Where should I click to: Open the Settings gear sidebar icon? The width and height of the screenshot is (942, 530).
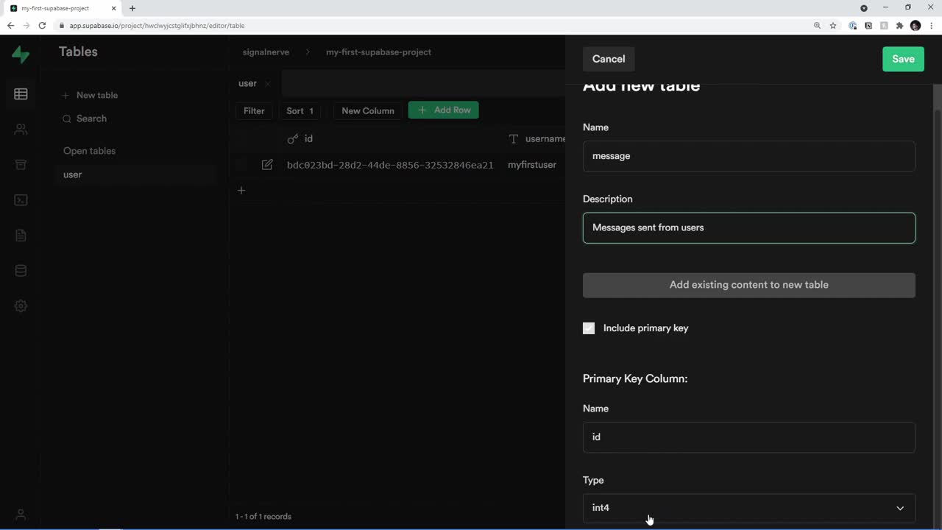click(21, 305)
